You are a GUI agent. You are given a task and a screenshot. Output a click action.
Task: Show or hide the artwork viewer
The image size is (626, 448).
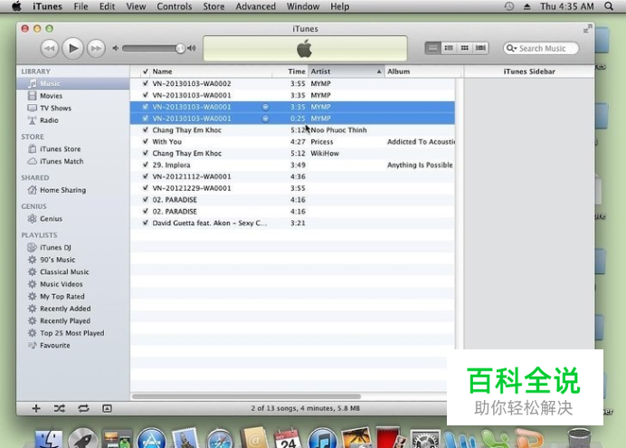click(107, 408)
